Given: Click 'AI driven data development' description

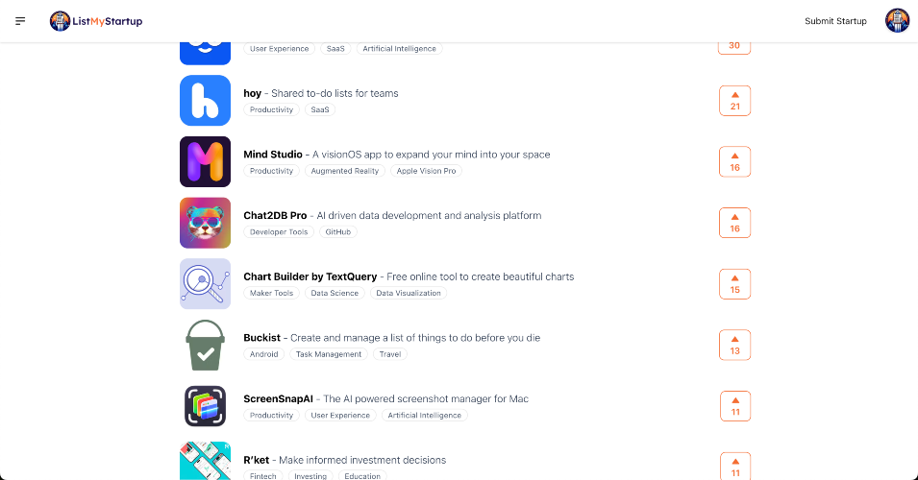Looking at the screenshot, I should [429, 215].
